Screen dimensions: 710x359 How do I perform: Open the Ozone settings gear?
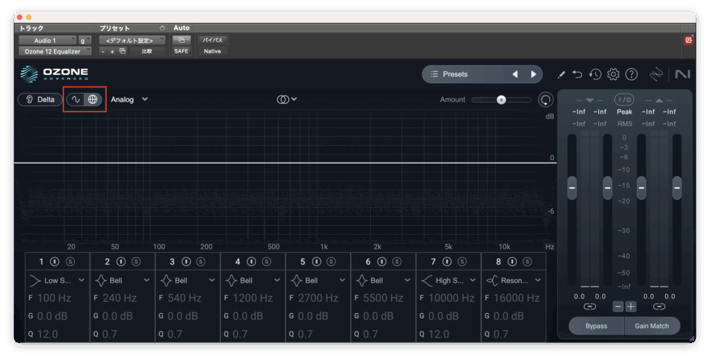click(x=613, y=74)
